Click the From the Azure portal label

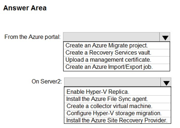[x=32, y=37]
